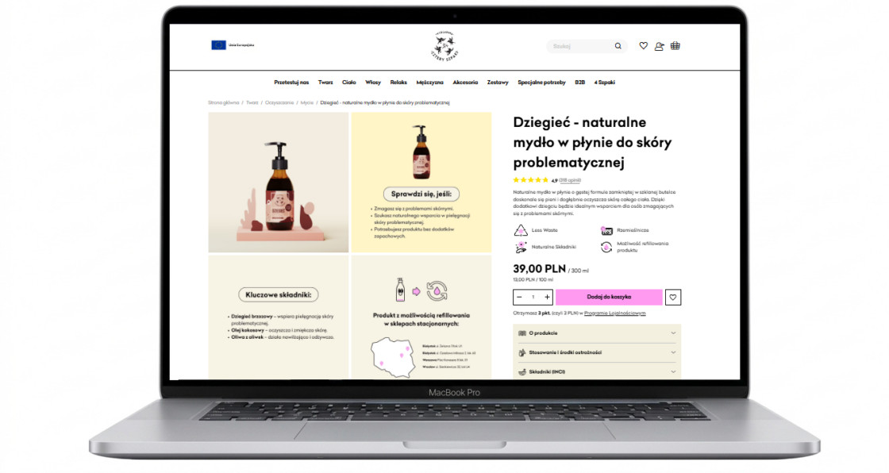Viewport: 889px width, 473px height.
Task: Click into the Szukaj search field
Action: click(x=579, y=46)
